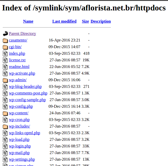Screen dimensions: 168x166
Task: Click the file icon beside wp-config-sample.php
Action: tap(5, 100)
